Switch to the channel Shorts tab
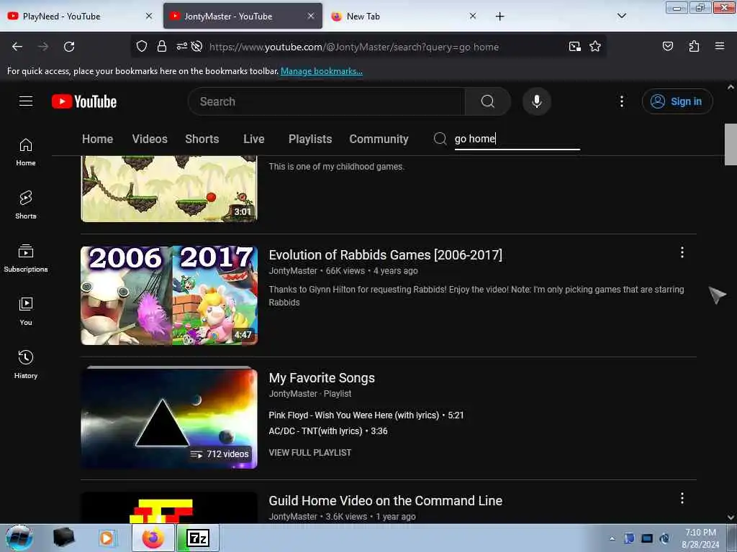The width and height of the screenshot is (737, 552). click(x=202, y=139)
